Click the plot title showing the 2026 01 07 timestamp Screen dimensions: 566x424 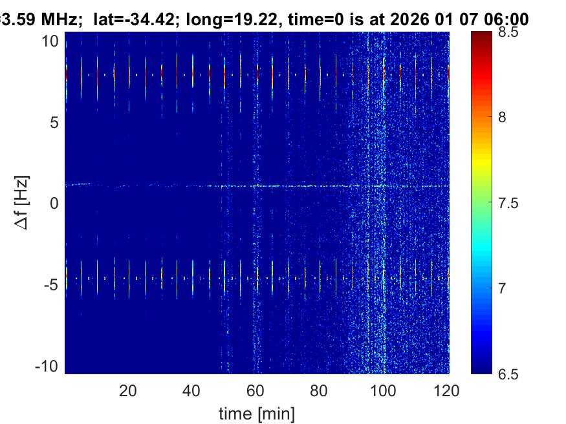tap(265, 19)
